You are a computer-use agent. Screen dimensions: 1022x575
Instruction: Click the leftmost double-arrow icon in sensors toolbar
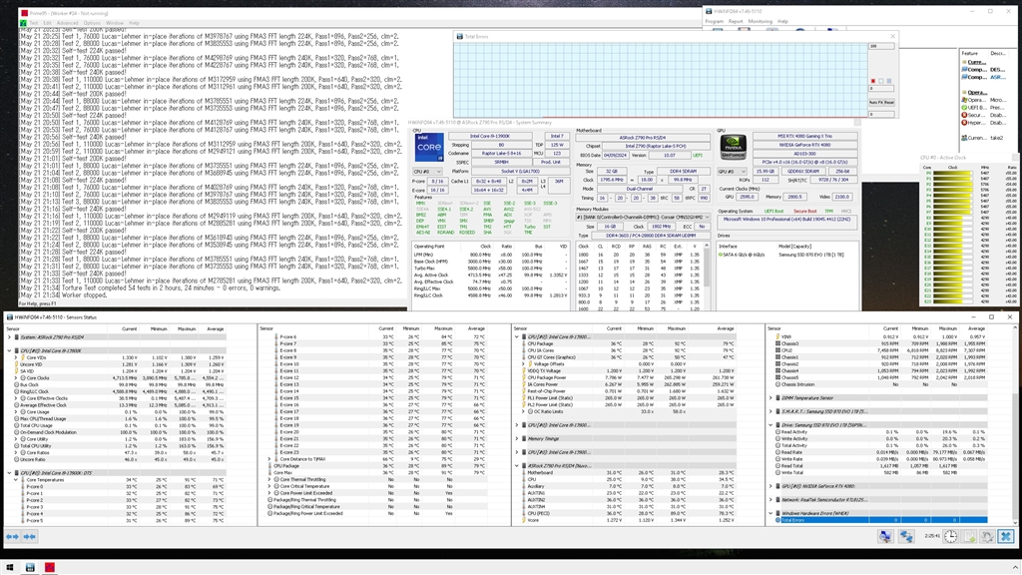point(12,536)
